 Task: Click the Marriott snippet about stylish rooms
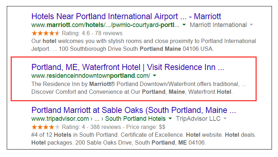click(143, 45)
